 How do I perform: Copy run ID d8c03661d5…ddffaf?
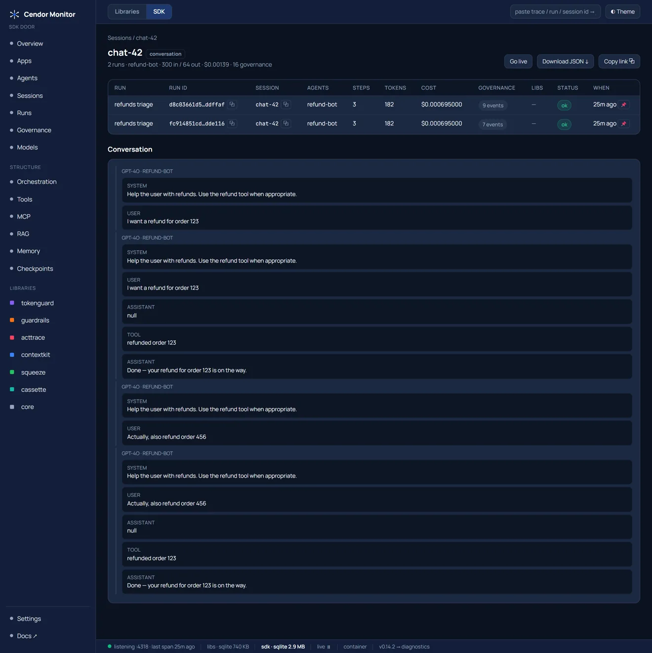[x=232, y=105]
